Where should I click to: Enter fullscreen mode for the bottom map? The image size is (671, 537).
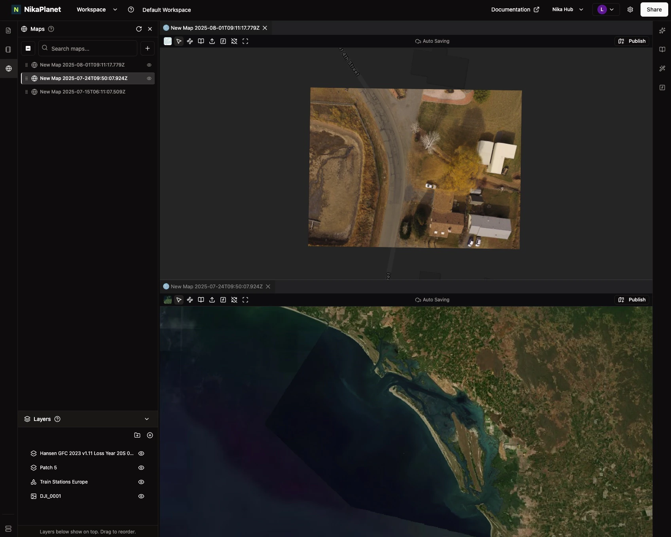coord(245,300)
